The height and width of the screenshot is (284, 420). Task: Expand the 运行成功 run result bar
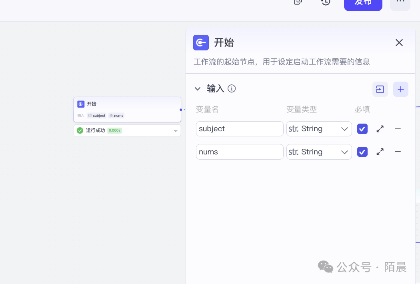tap(175, 131)
